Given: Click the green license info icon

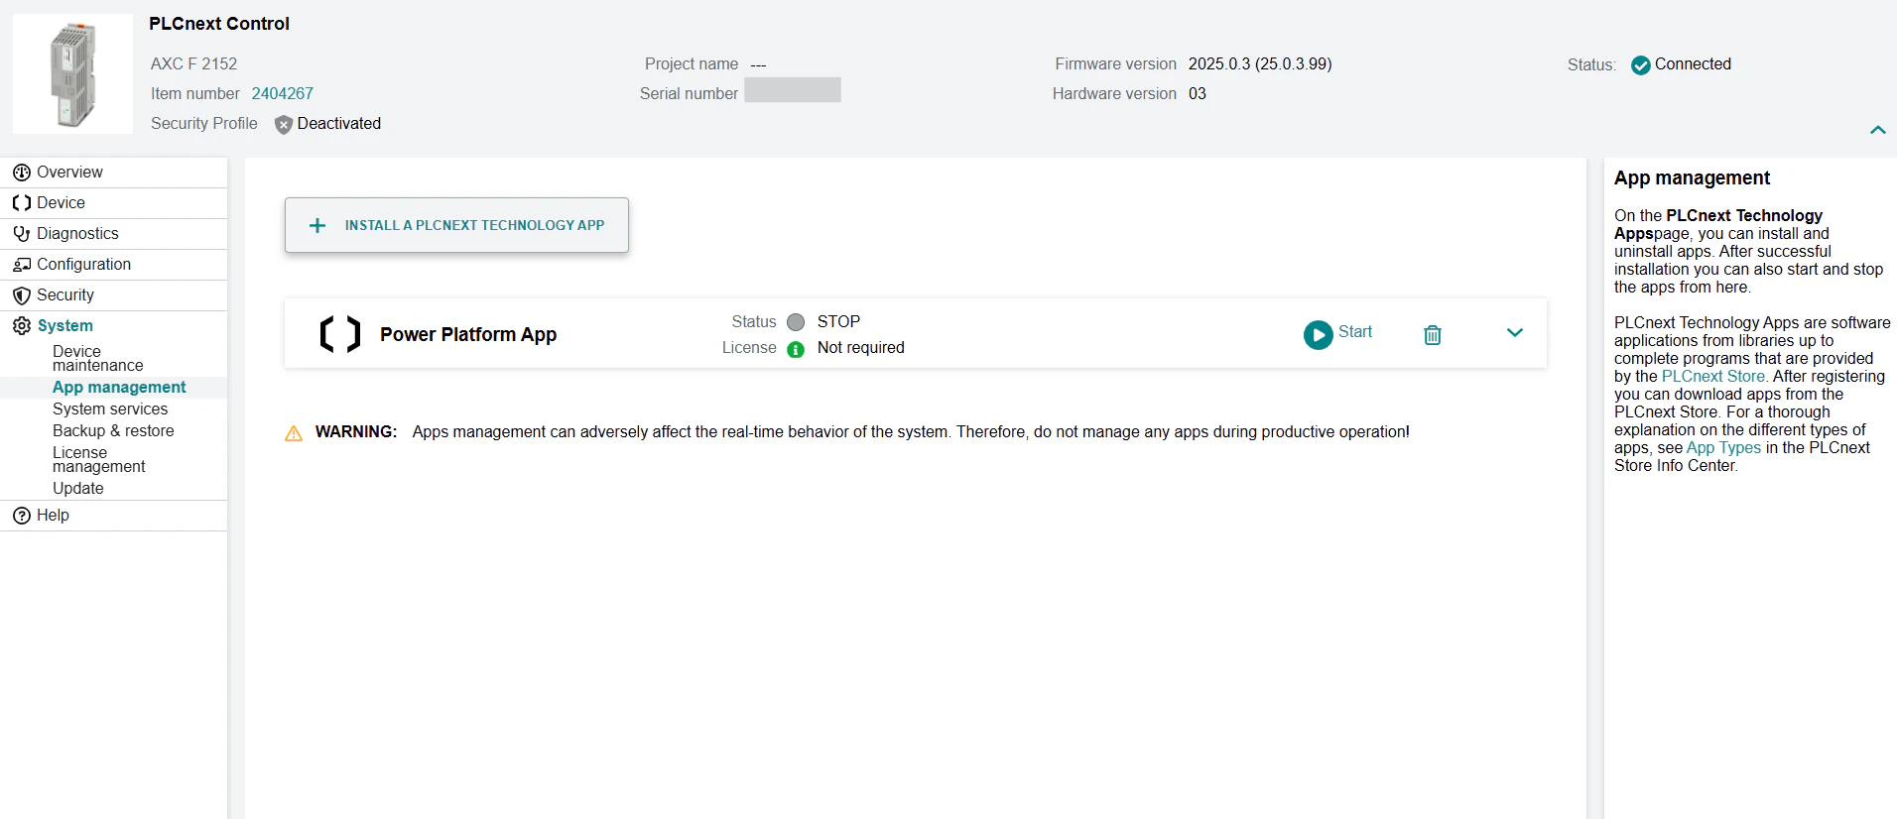Looking at the screenshot, I should [796, 349].
